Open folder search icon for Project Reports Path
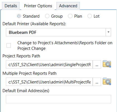117x112 pixels. tap(107, 64)
